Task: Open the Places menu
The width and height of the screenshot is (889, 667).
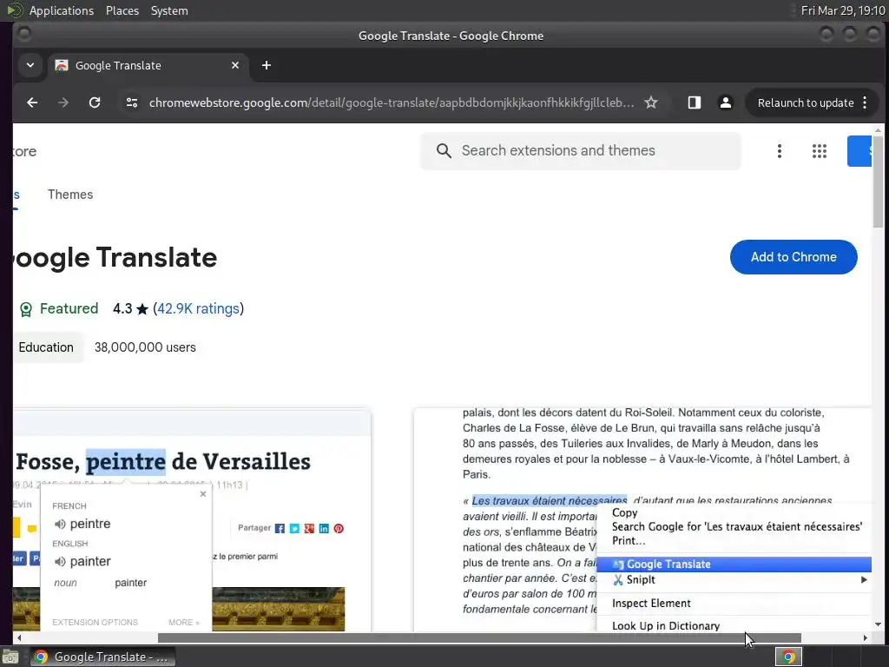Action: coord(122,10)
